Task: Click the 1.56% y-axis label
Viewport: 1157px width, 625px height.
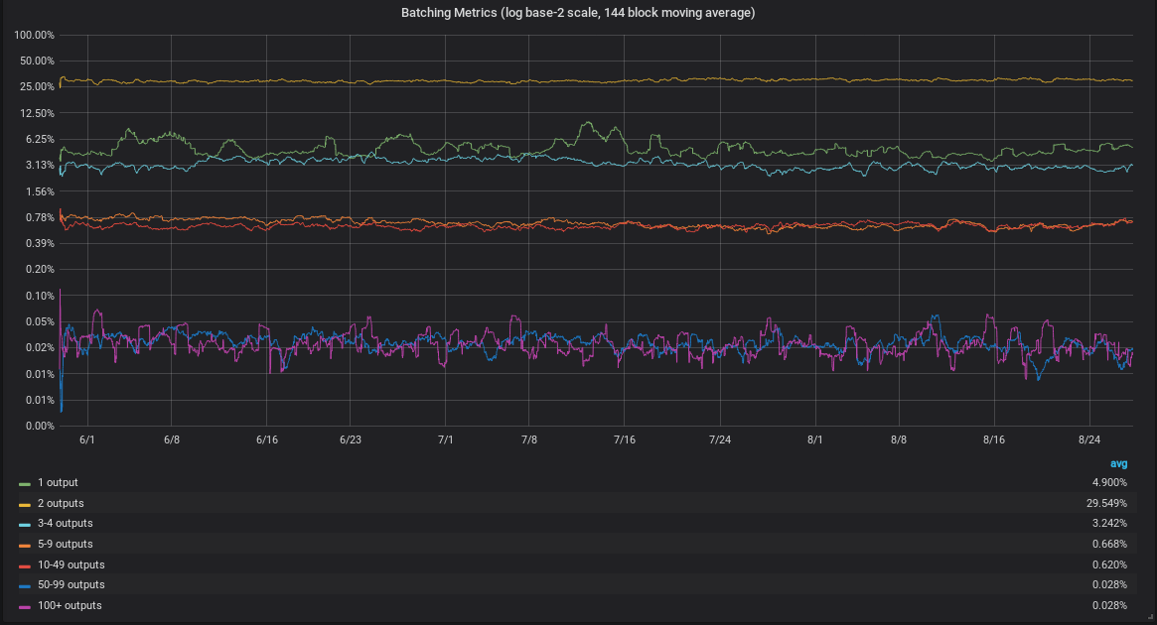Action: pyautogui.click(x=40, y=190)
